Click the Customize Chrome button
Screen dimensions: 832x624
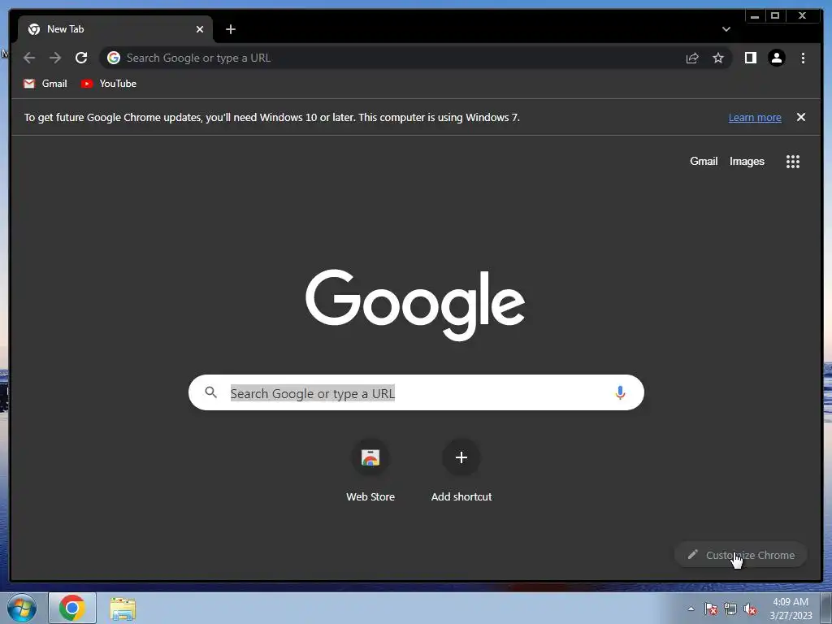(x=741, y=555)
